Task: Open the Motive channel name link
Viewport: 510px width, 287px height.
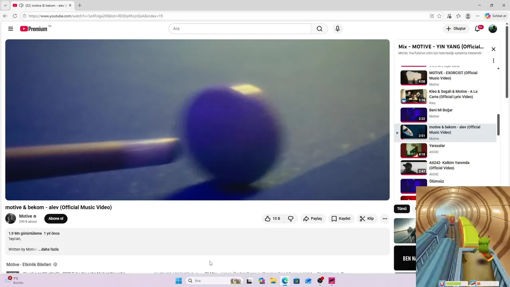Action: coord(25,216)
